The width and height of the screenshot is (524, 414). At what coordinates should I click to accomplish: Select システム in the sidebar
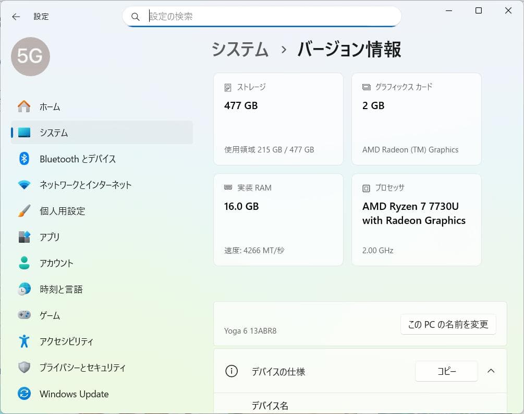click(54, 133)
